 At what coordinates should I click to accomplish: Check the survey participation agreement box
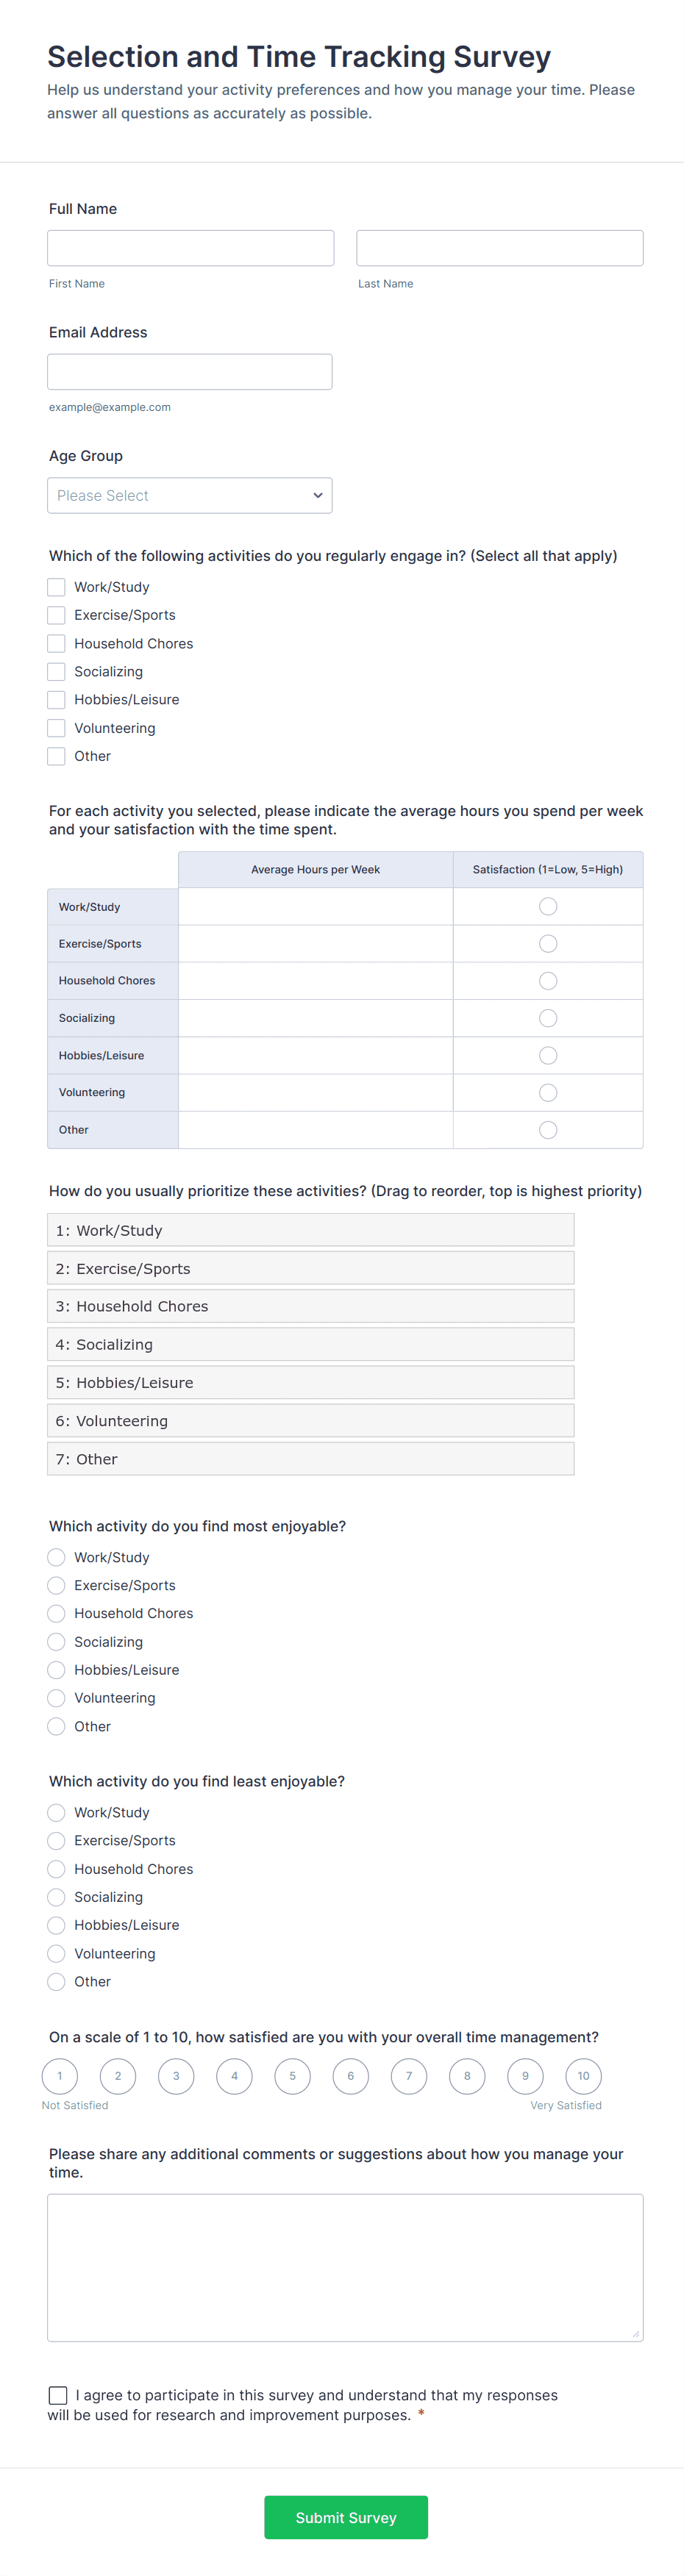(58, 2395)
